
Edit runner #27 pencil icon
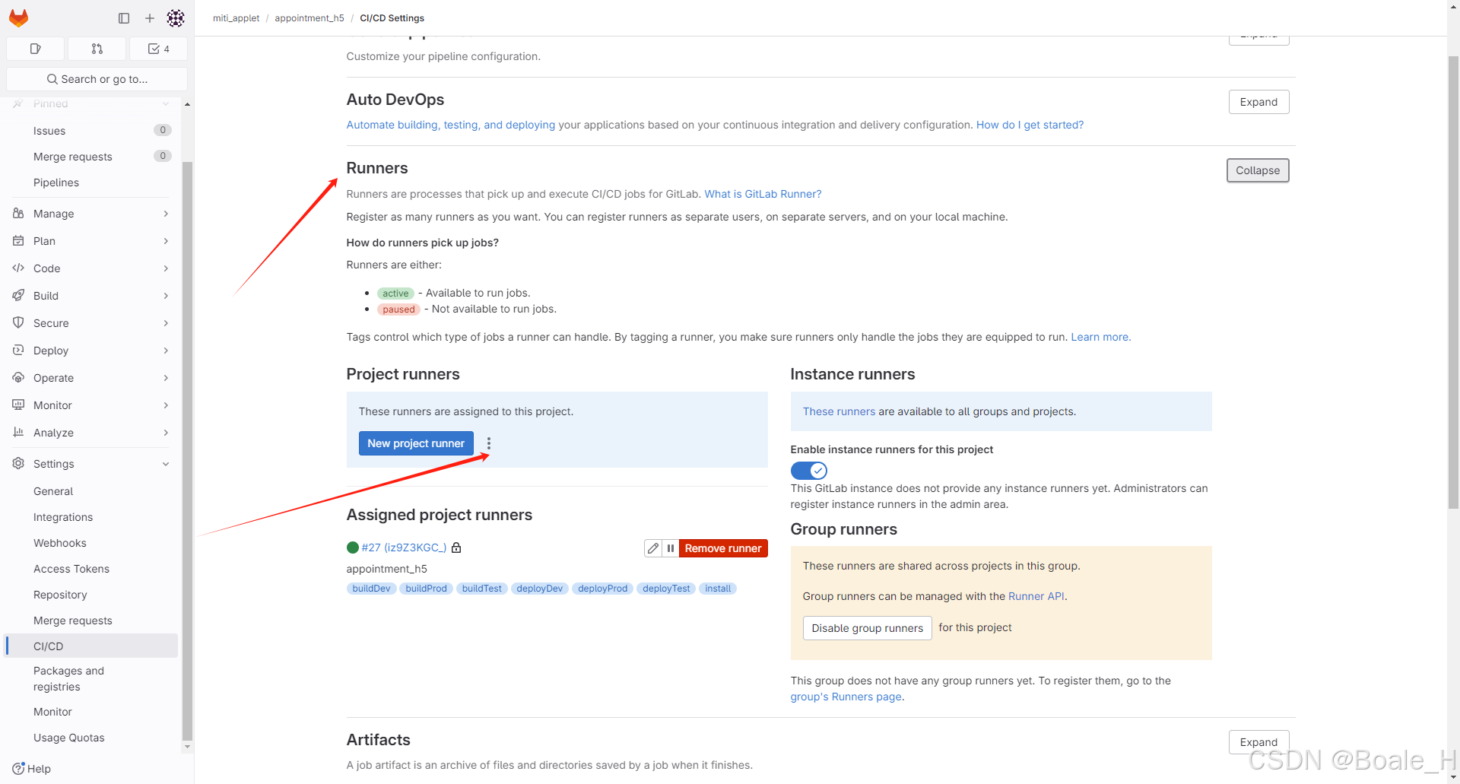652,548
